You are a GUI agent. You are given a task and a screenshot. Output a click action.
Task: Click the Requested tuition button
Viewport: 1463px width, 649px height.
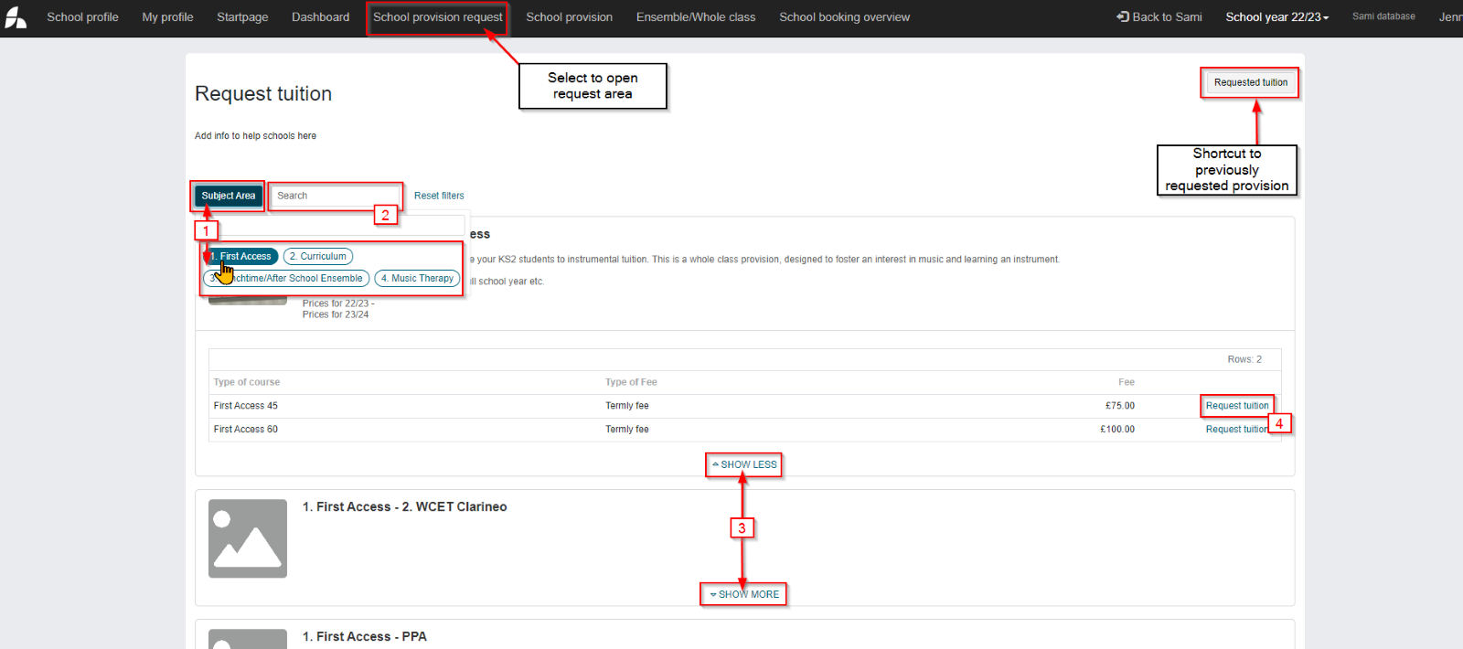tap(1250, 82)
